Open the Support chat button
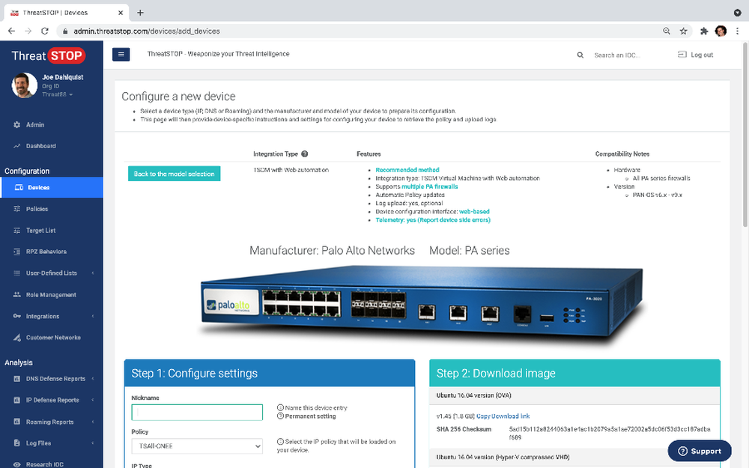The image size is (749, 468). [700, 451]
